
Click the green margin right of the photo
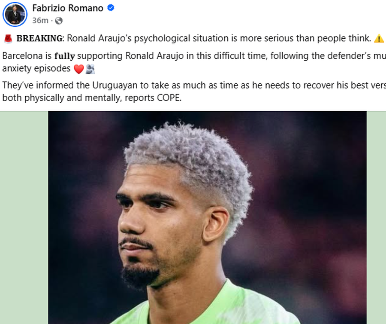point(376,217)
